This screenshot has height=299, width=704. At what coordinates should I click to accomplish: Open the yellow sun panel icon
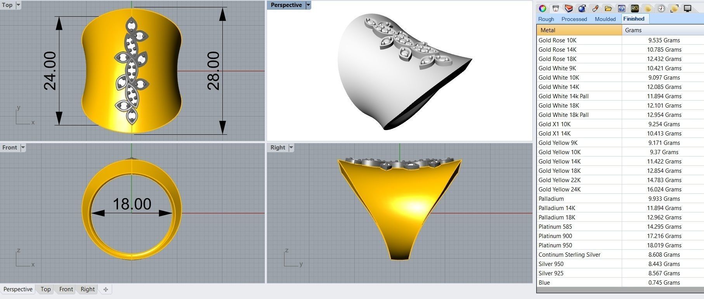(648, 8)
